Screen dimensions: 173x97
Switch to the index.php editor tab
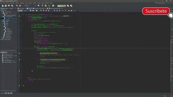pyautogui.click(x=22, y=8)
